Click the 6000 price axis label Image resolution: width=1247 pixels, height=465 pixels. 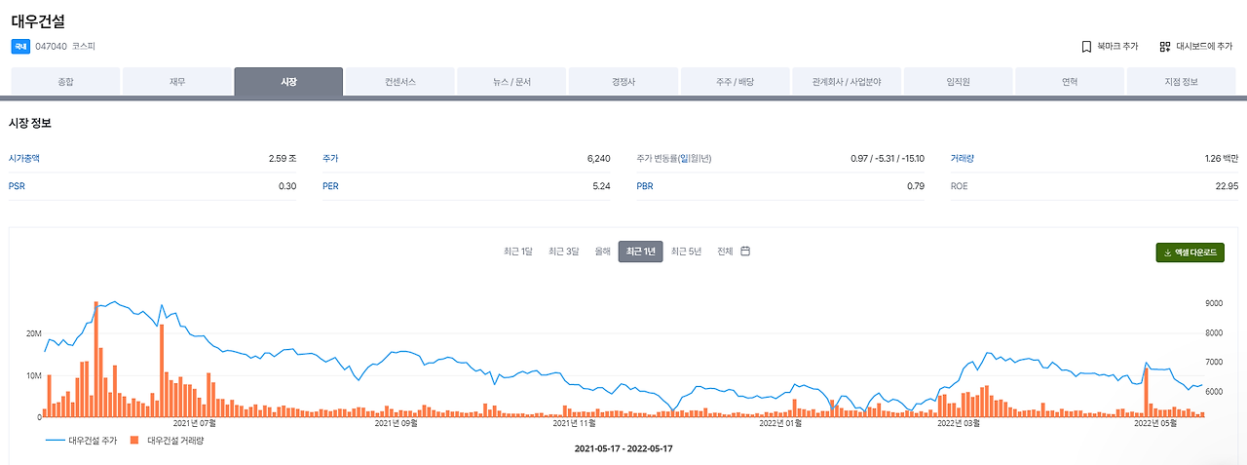1214,392
